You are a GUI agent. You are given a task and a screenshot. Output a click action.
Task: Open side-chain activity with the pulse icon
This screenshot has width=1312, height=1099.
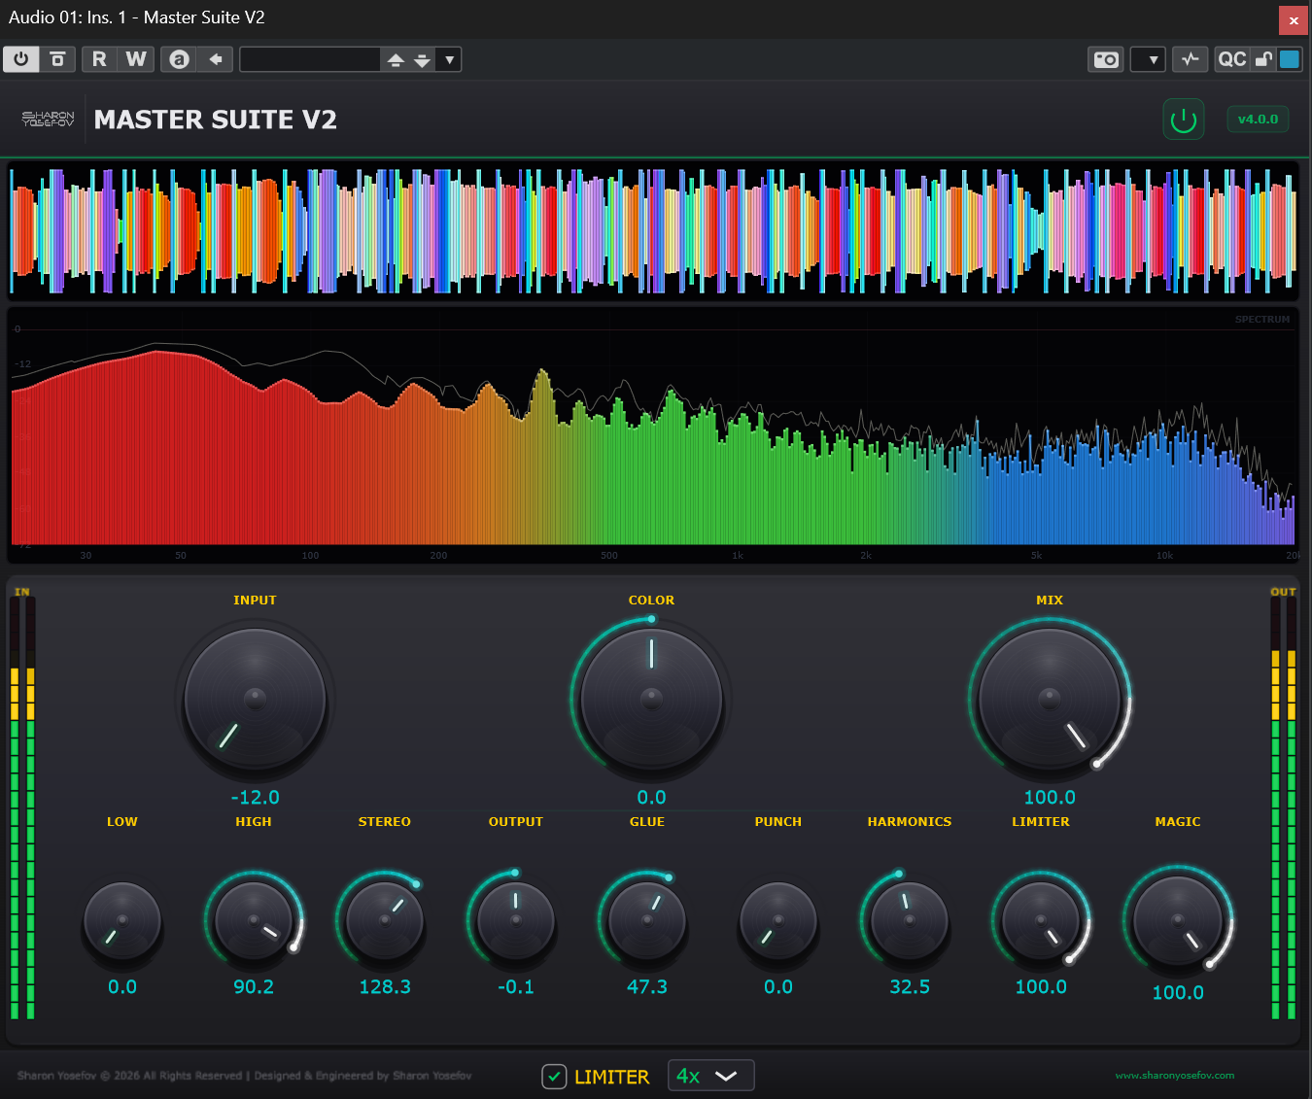point(1190,59)
